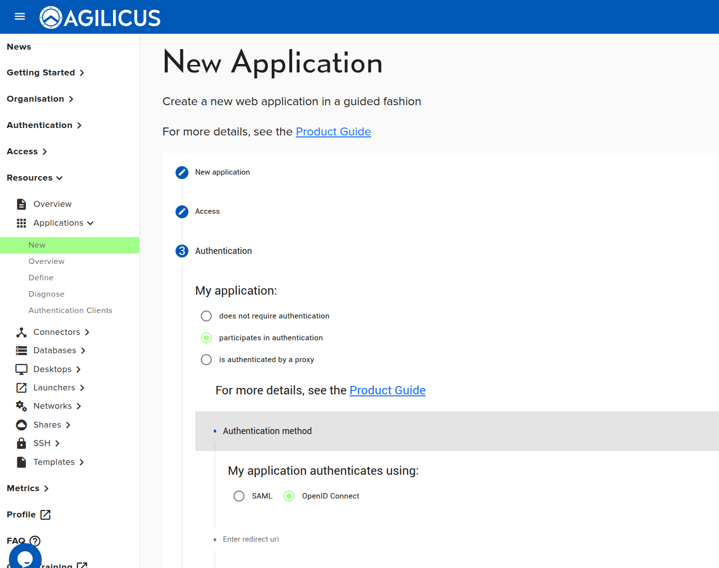Go to the New application step
The height and width of the screenshot is (568, 719).
pos(222,172)
